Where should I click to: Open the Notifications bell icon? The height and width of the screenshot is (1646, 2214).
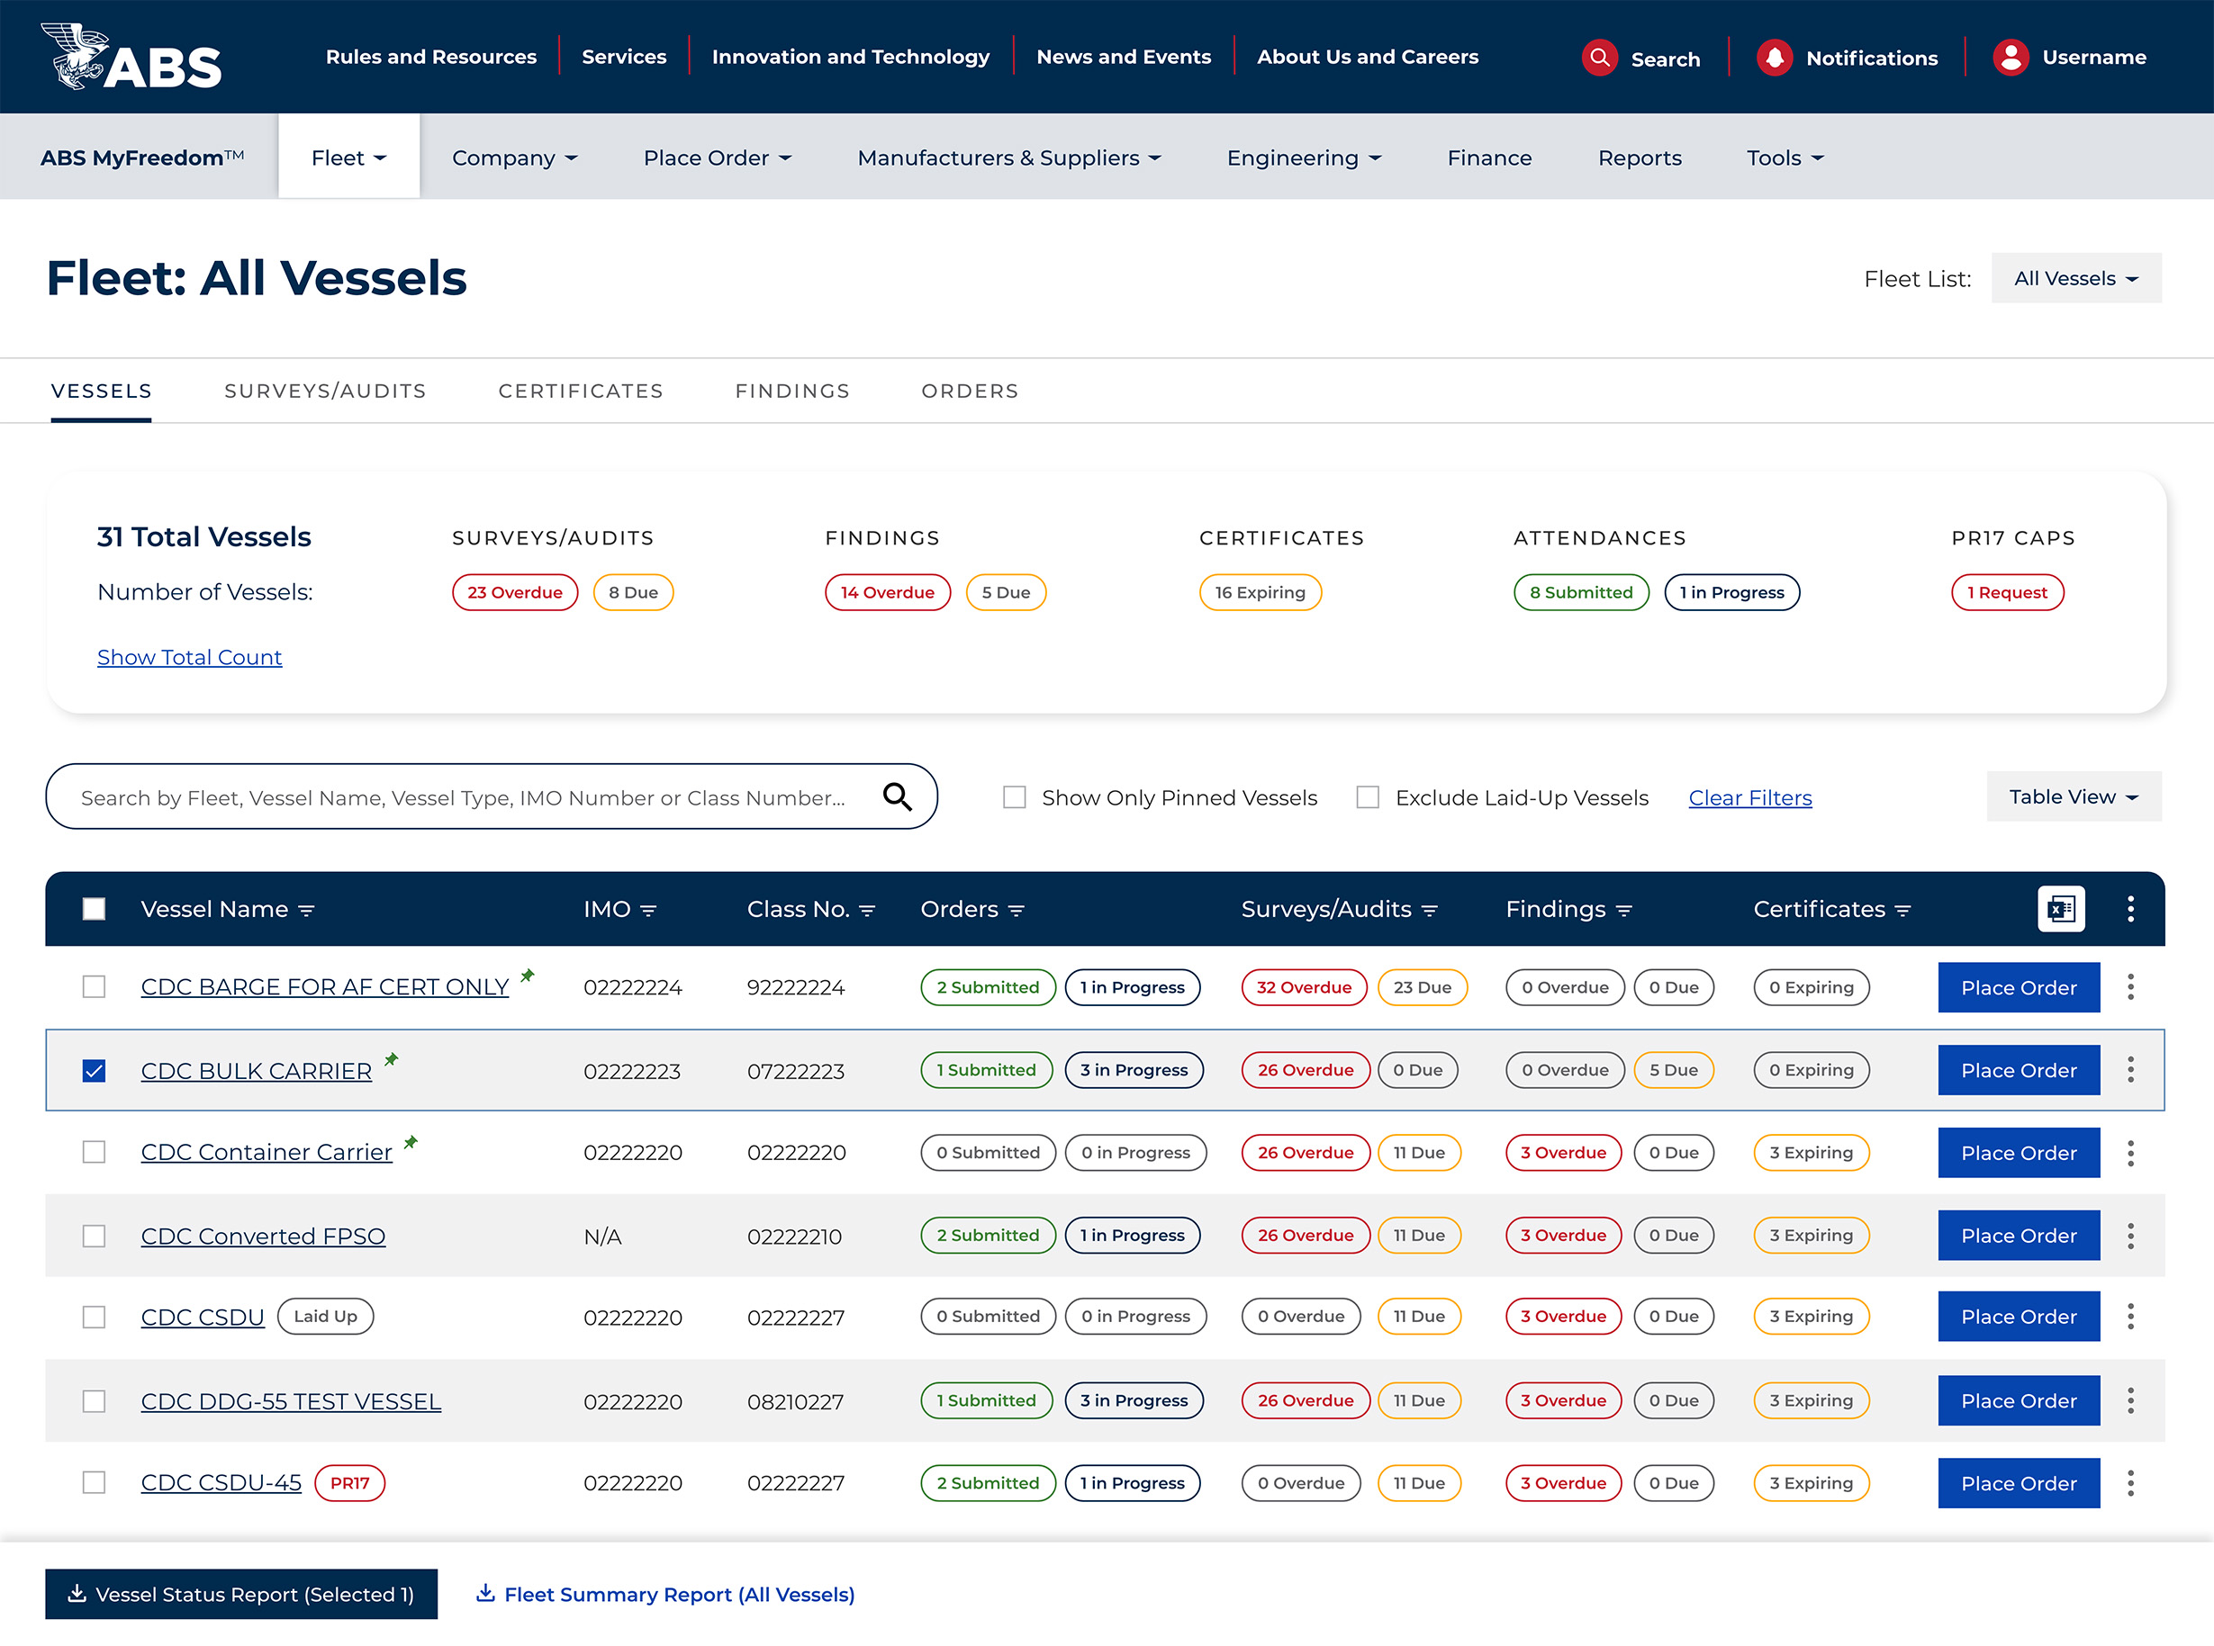(1775, 58)
